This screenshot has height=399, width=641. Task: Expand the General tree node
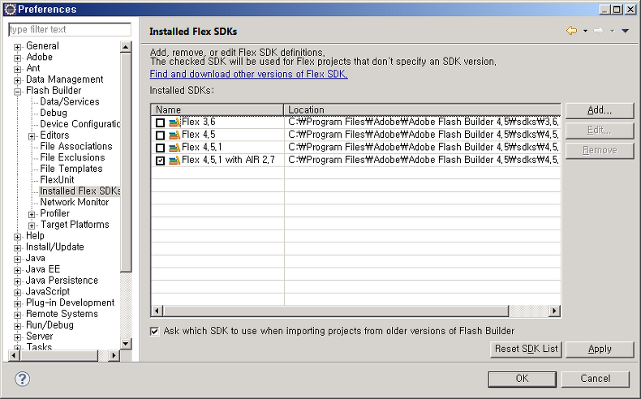point(18,47)
